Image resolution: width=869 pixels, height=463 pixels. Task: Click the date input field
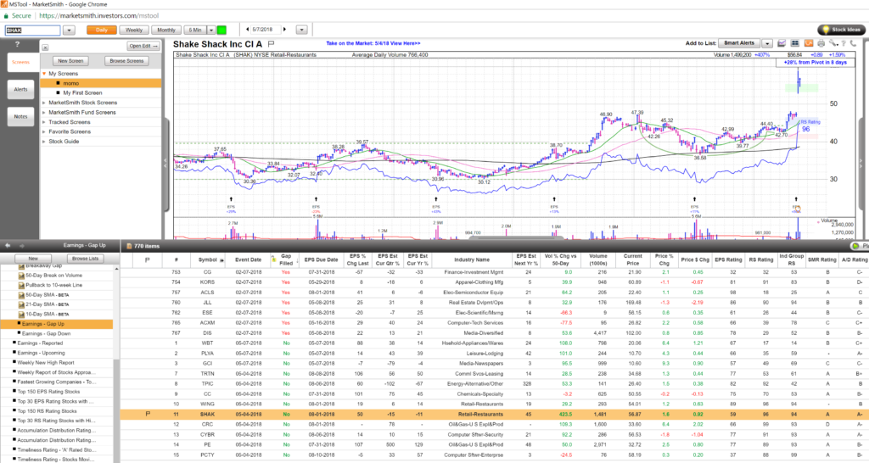(x=266, y=30)
